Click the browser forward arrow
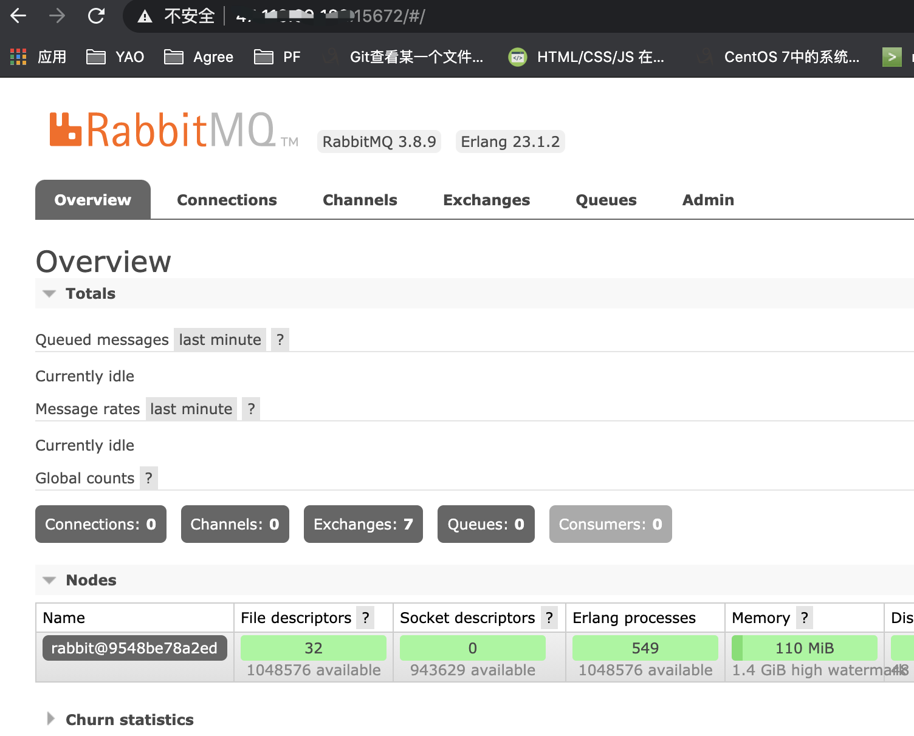Viewport: 914px width, 736px height. click(x=57, y=16)
